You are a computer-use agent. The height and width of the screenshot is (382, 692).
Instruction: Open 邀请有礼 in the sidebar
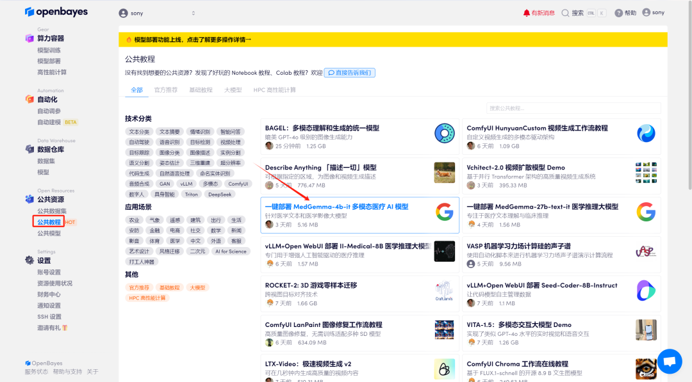coord(52,328)
